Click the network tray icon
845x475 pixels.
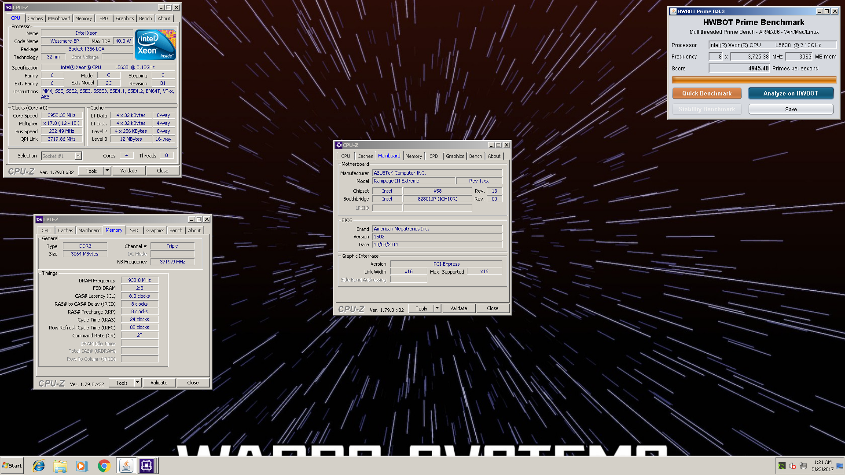[x=803, y=466]
